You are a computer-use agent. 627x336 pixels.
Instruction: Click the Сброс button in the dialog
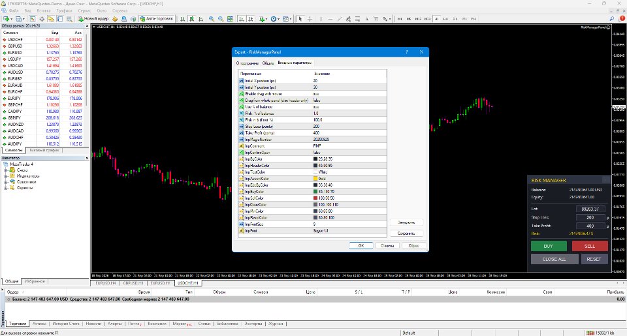coord(413,246)
